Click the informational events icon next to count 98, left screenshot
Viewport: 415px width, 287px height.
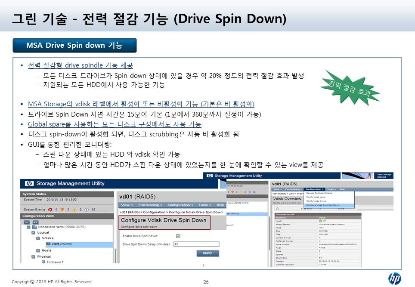87,210
